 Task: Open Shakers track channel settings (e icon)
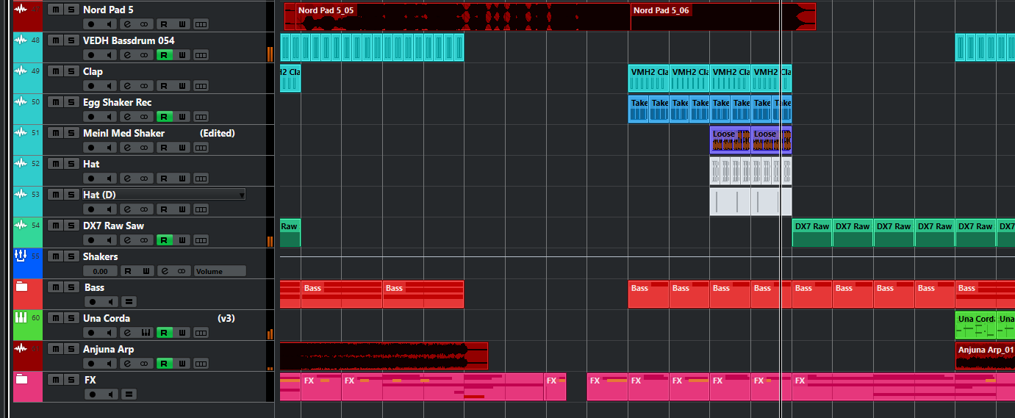(165, 271)
